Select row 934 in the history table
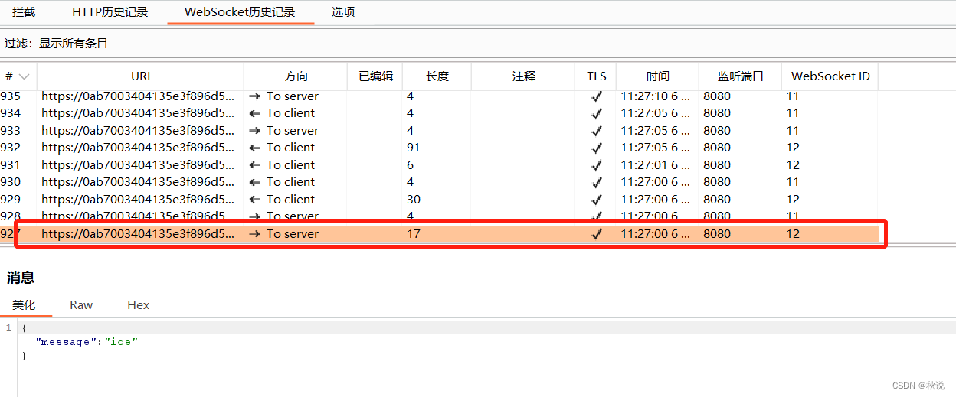 [x=439, y=113]
